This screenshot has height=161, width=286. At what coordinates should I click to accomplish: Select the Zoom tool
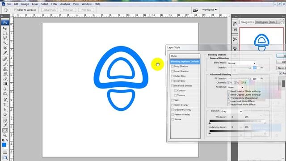5,135
